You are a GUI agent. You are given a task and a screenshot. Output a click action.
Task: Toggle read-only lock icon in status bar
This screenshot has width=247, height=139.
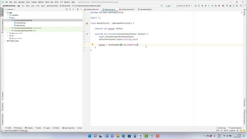point(237,131)
